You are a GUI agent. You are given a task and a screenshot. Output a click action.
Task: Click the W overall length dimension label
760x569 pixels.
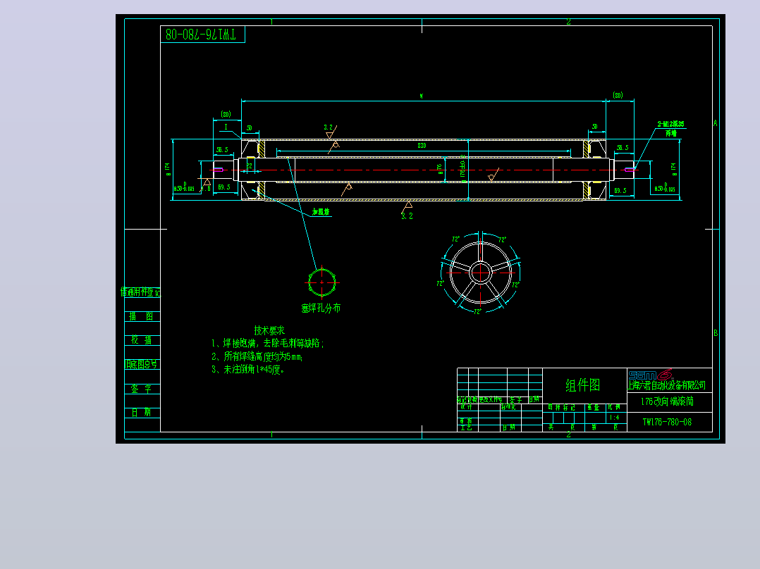[x=421, y=96]
